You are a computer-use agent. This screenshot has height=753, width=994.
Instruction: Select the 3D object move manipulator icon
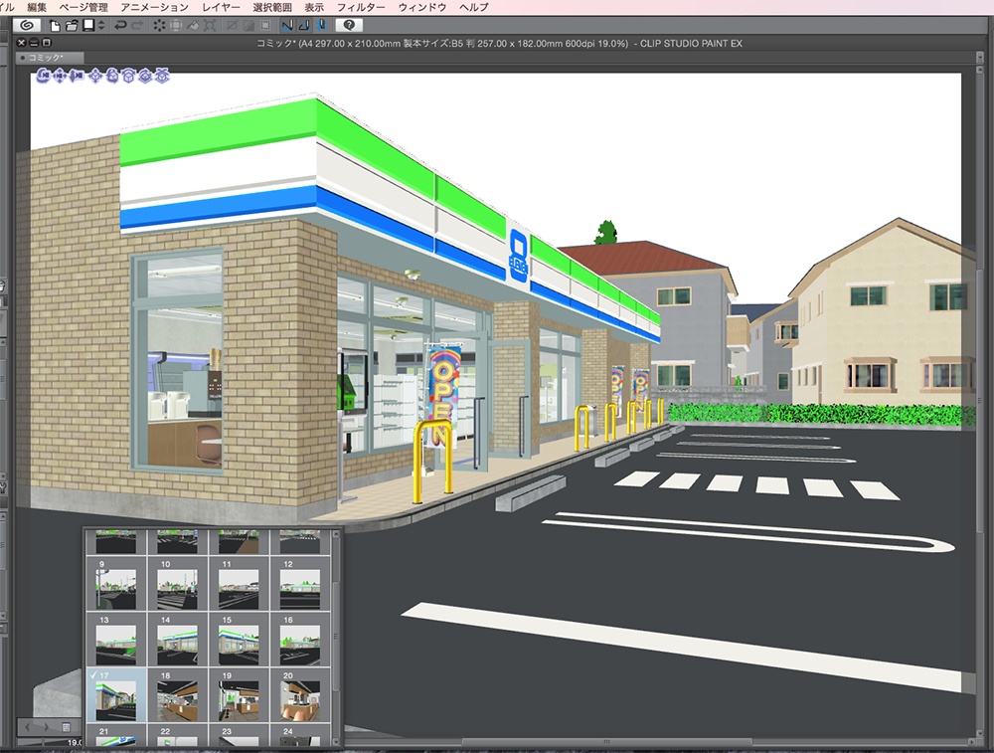95,77
